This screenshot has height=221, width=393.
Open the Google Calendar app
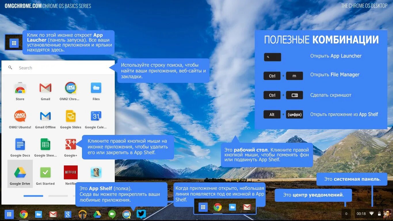(x=96, y=116)
